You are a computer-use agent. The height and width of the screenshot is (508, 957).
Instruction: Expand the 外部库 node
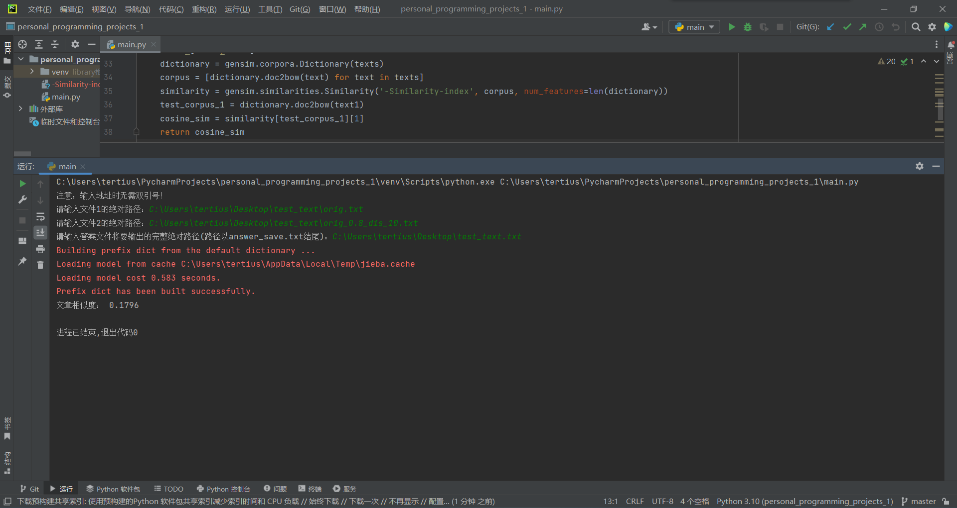tap(20, 108)
